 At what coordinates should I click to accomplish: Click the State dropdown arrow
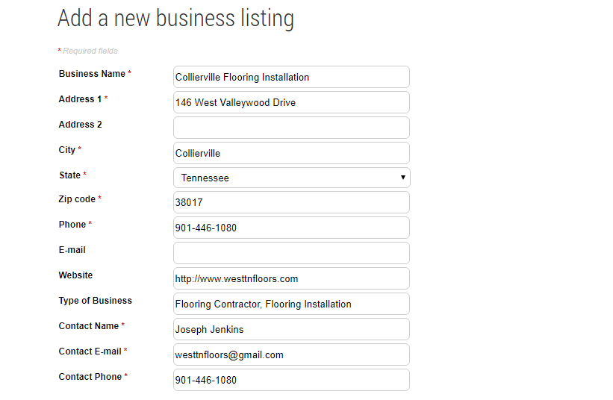402,178
